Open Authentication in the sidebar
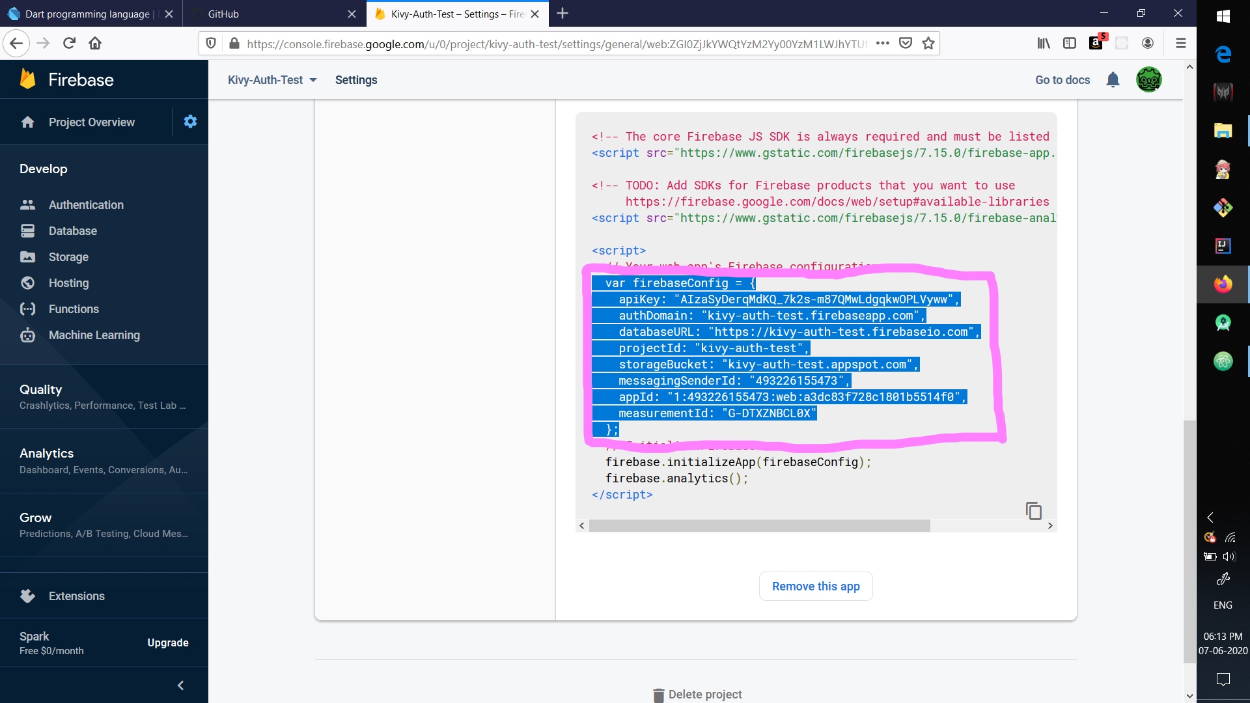Image resolution: width=1250 pixels, height=703 pixels. click(x=86, y=205)
